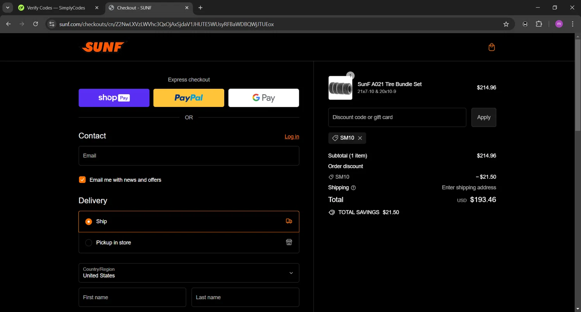Click the shipping help question mark icon
Image resolution: width=581 pixels, height=312 pixels.
click(x=353, y=188)
